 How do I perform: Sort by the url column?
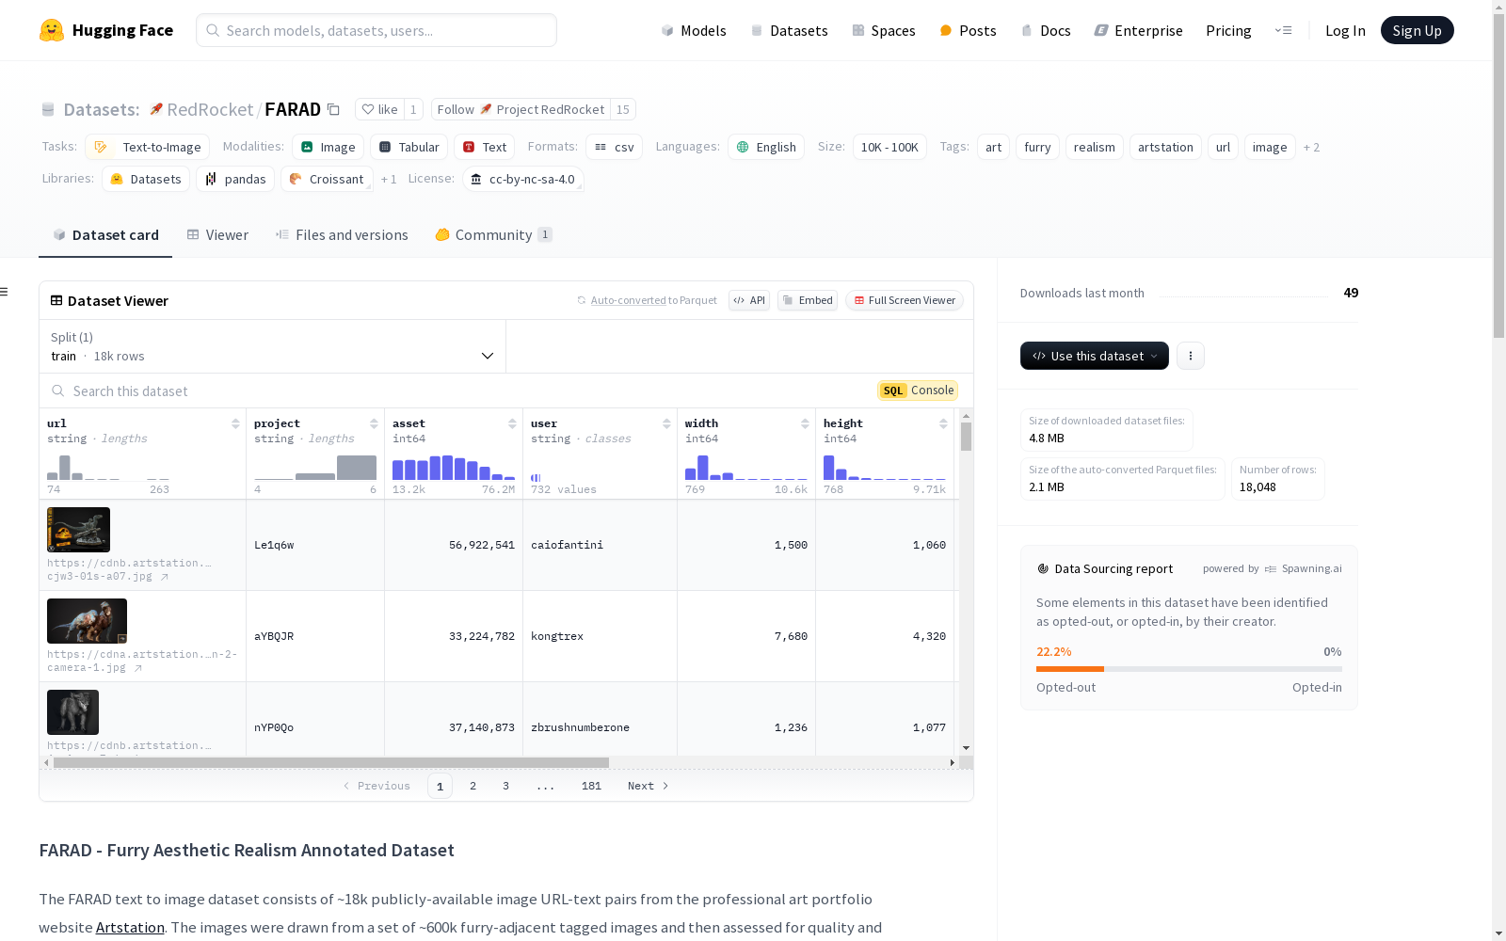point(235,423)
